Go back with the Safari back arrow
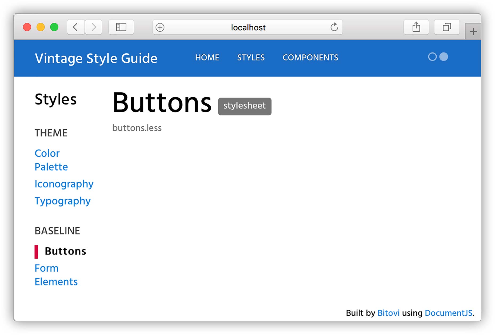Screen dimensions: 495x335 76,27
